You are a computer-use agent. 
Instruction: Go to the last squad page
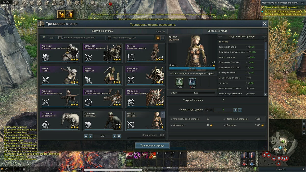click(x=119, y=136)
